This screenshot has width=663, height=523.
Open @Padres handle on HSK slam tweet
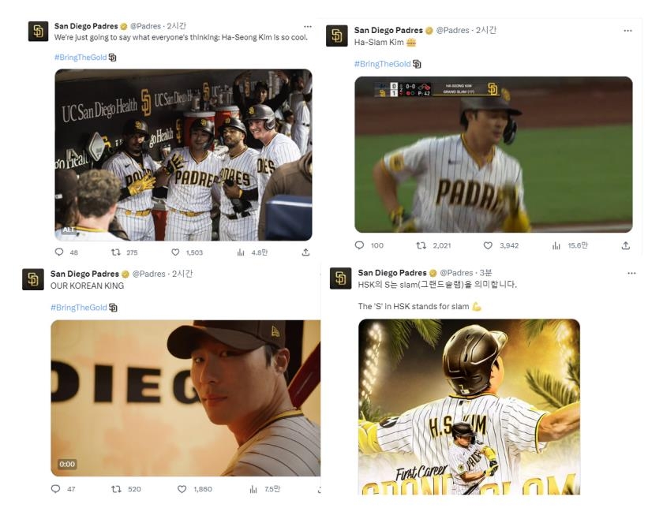[x=456, y=273]
